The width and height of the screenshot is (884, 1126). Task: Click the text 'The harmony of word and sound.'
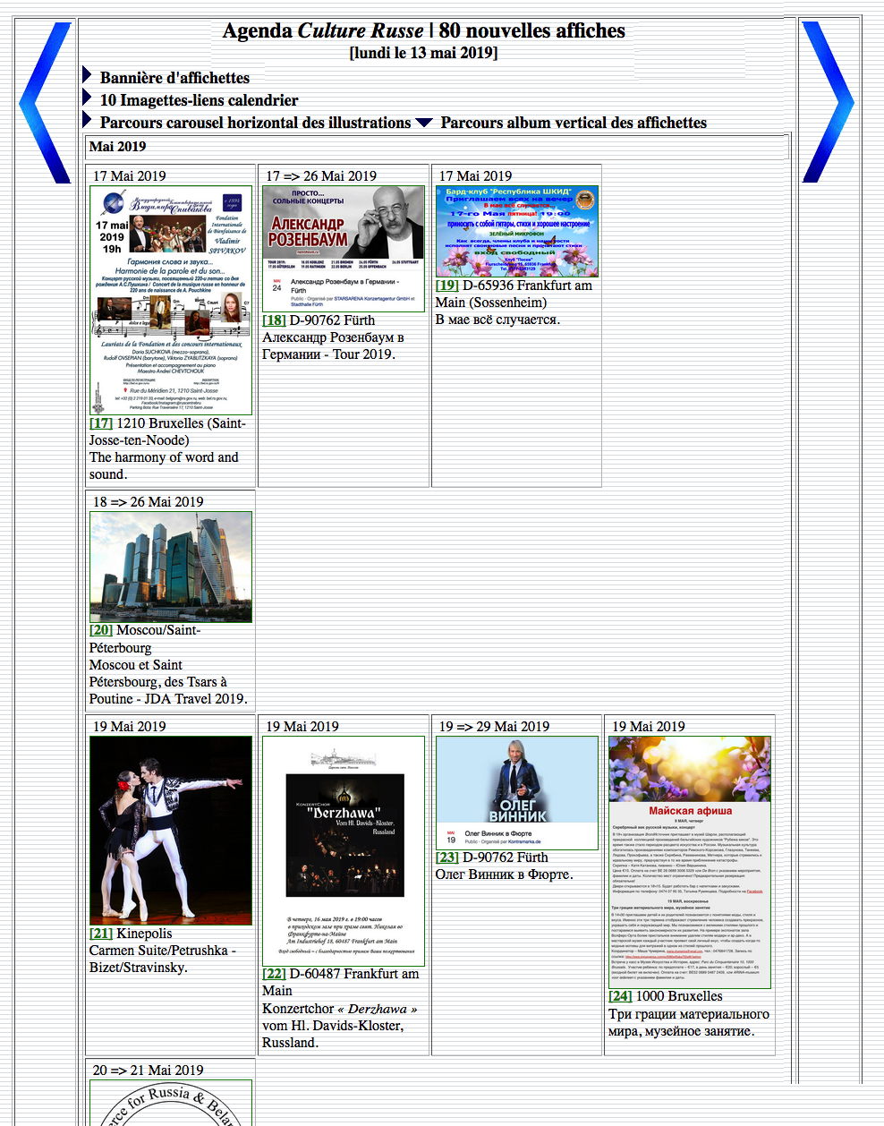point(165,465)
